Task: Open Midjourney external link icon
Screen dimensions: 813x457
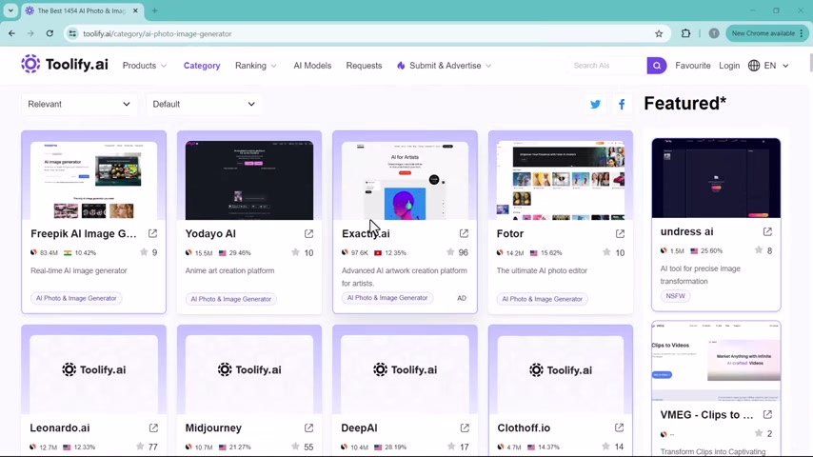Action: (x=308, y=427)
